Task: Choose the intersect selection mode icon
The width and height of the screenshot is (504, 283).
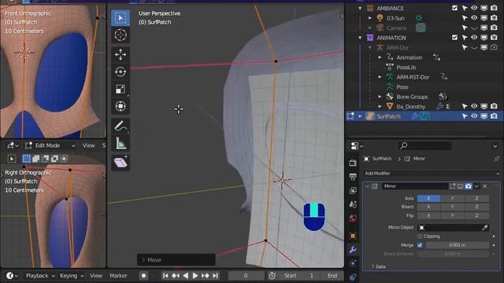Action: 65,158
